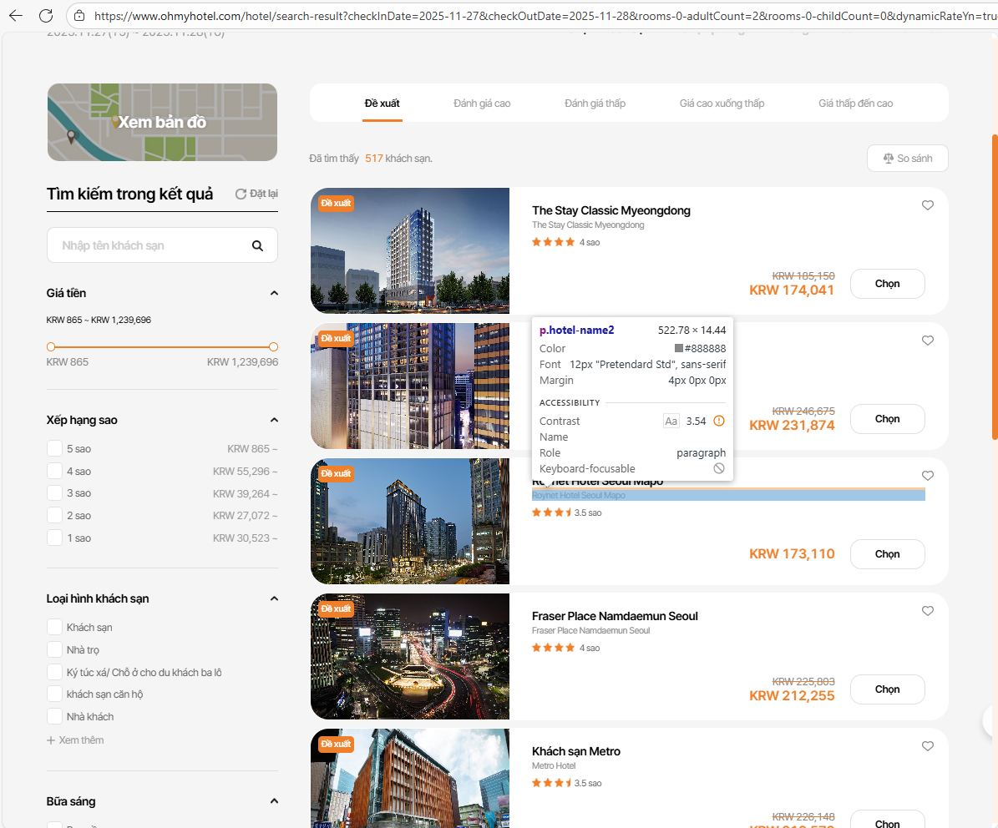
Task: Open the Xem bản đồ map thumbnail
Action: pos(162,122)
